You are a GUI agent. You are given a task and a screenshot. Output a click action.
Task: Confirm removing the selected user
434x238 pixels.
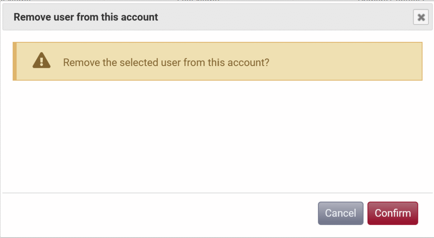tap(392, 213)
